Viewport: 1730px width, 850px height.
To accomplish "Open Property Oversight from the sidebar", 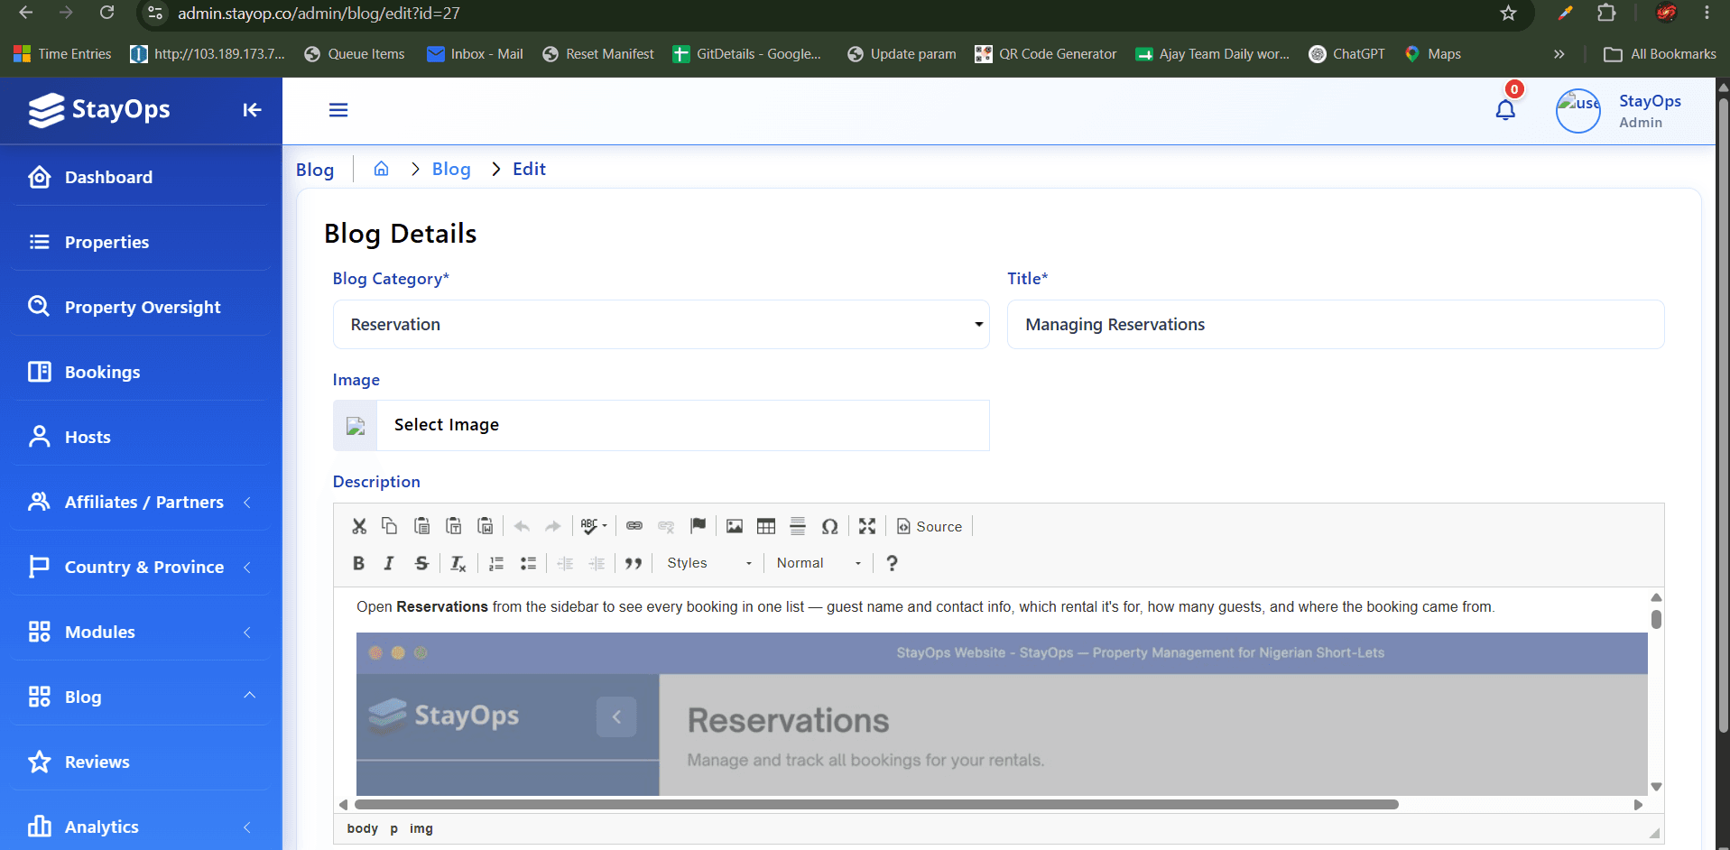I will pos(141,307).
